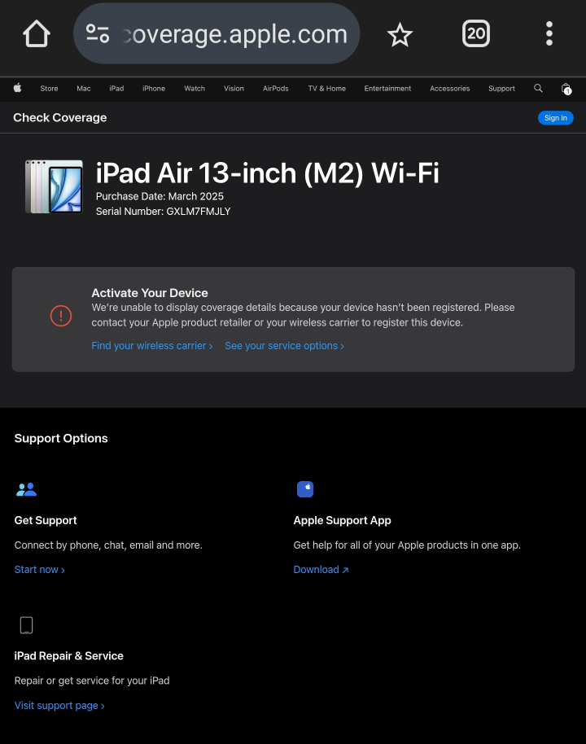Open the AirPods menu item

point(276,88)
